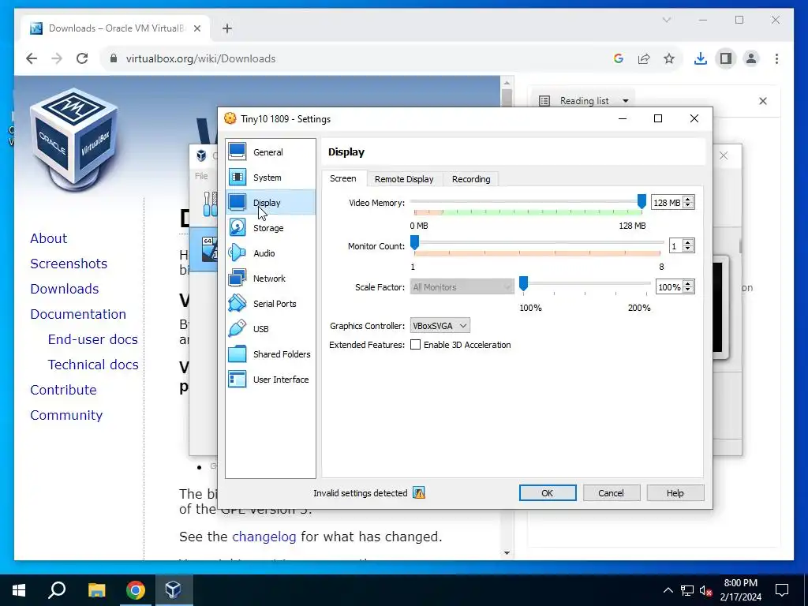Screen dimensions: 808x606
Task: Open notification center on taskbar
Action: point(782,590)
